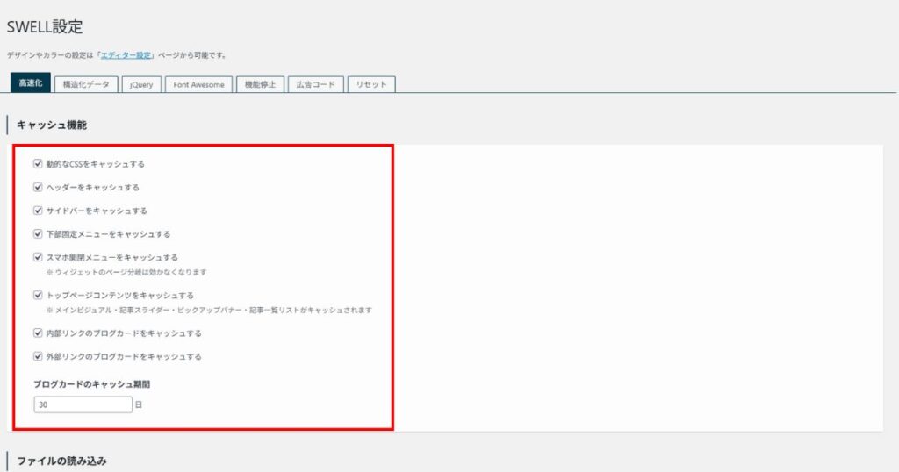Switch to the 構造化データ tab
Screen dimensions: 899x472
click(86, 84)
